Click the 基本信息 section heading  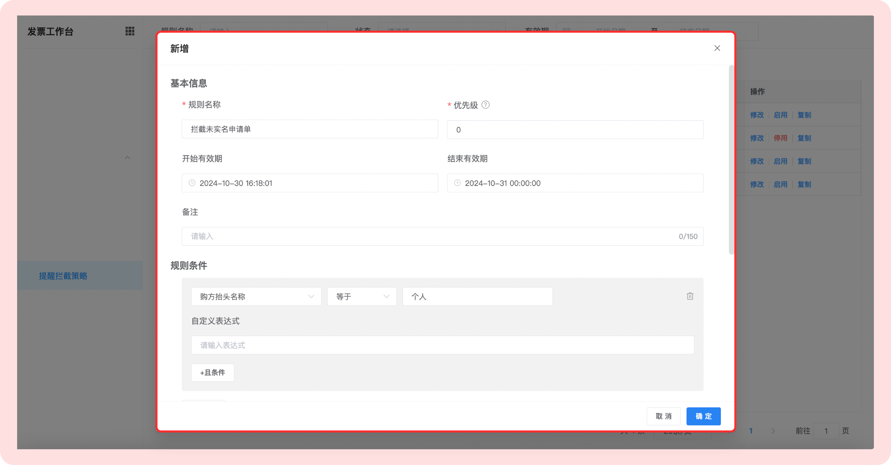coord(189,83)
